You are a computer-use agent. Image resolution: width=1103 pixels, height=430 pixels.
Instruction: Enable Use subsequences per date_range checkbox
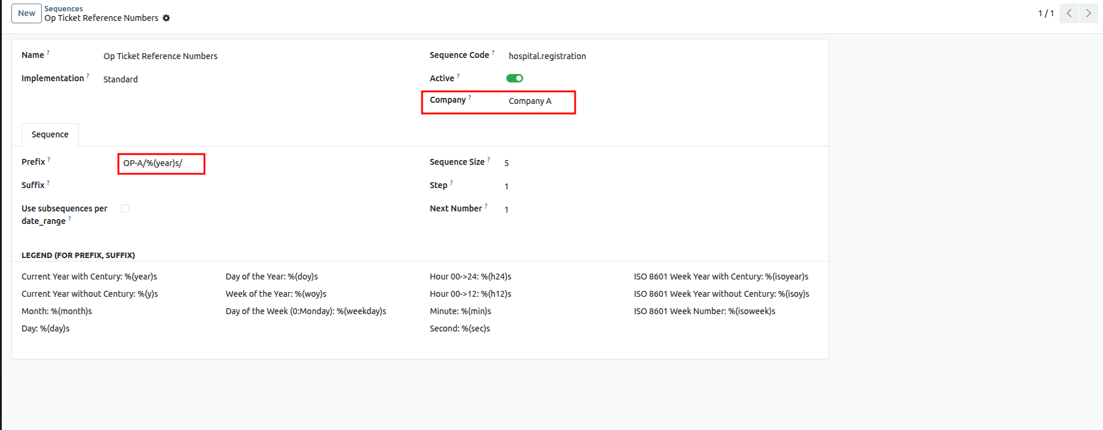click(125, 208)
